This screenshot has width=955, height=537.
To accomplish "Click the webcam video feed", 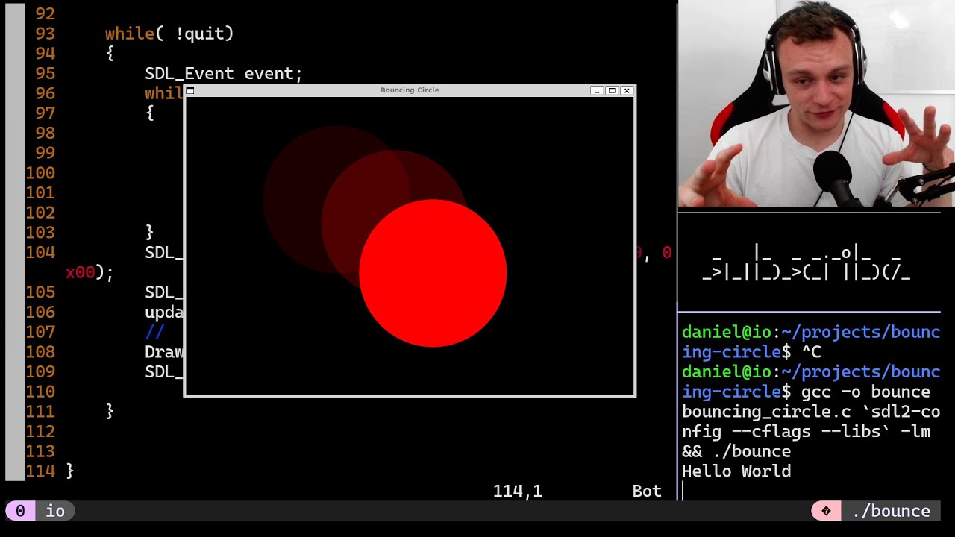I will [816, 104].
